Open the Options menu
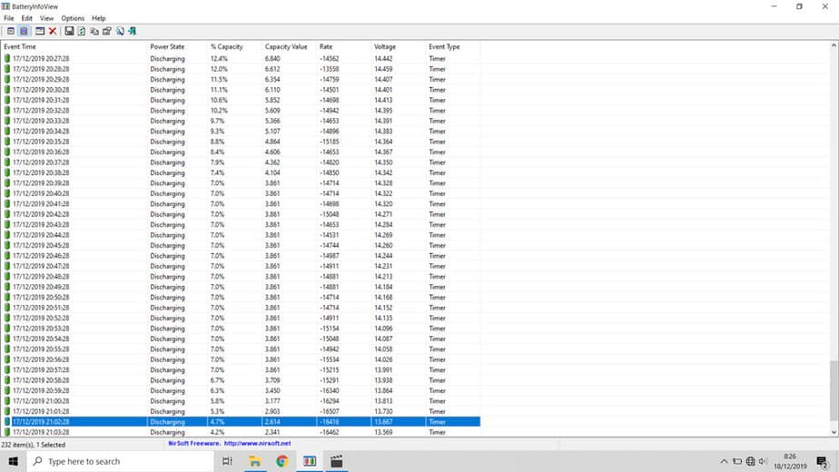 pyautogui.click(x=73, y=18)
